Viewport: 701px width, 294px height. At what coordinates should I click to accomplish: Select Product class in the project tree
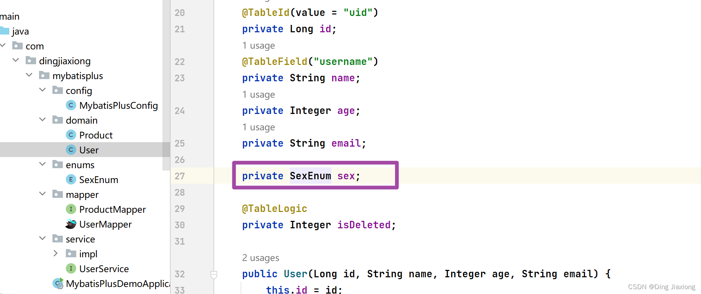click(x=96, y=135)
